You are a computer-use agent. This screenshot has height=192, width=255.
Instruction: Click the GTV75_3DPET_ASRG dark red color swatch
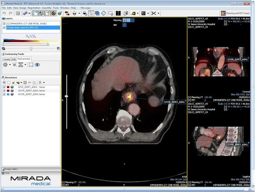pyautogui.click(x=8, y=91)
